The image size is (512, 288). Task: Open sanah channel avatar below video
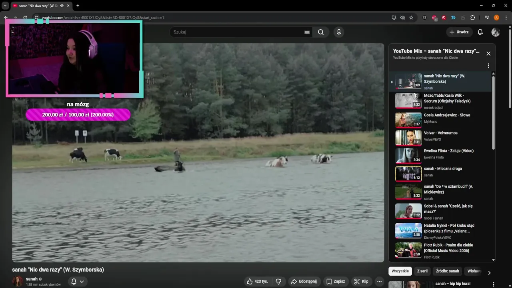click(18, 282)
